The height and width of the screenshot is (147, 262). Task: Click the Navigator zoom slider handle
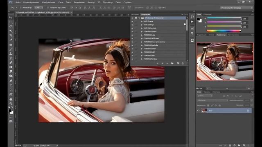227,89
